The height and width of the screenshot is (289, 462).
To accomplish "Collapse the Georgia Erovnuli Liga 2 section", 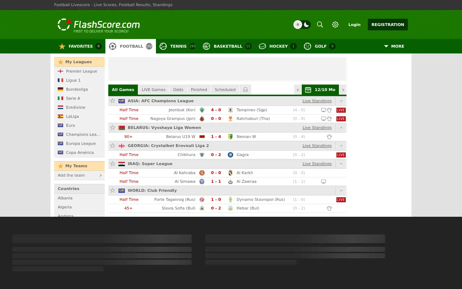I will (341, 146).
